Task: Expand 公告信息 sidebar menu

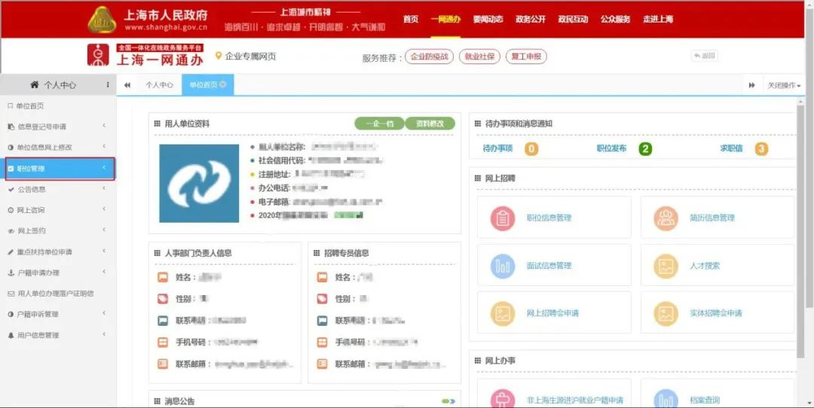Action: click(58, 189)
